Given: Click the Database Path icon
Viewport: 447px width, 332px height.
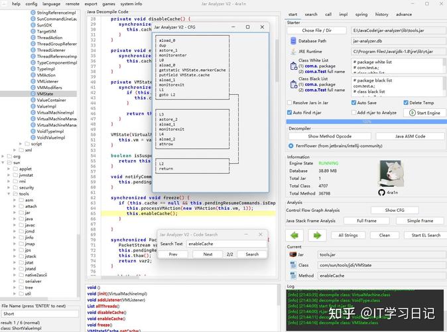Looking at the screenshot, I should [293, 41].
